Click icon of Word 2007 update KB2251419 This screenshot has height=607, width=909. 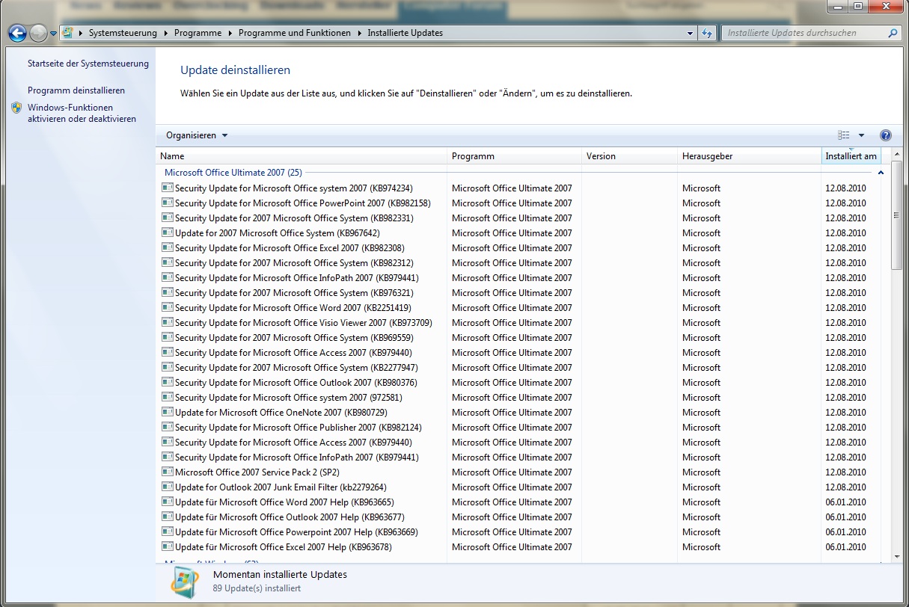(168, 308)
